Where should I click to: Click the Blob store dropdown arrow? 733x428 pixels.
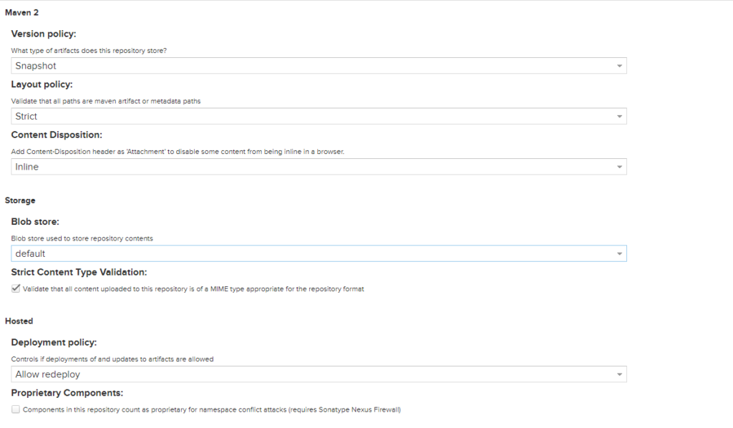(x=619, y=253)
